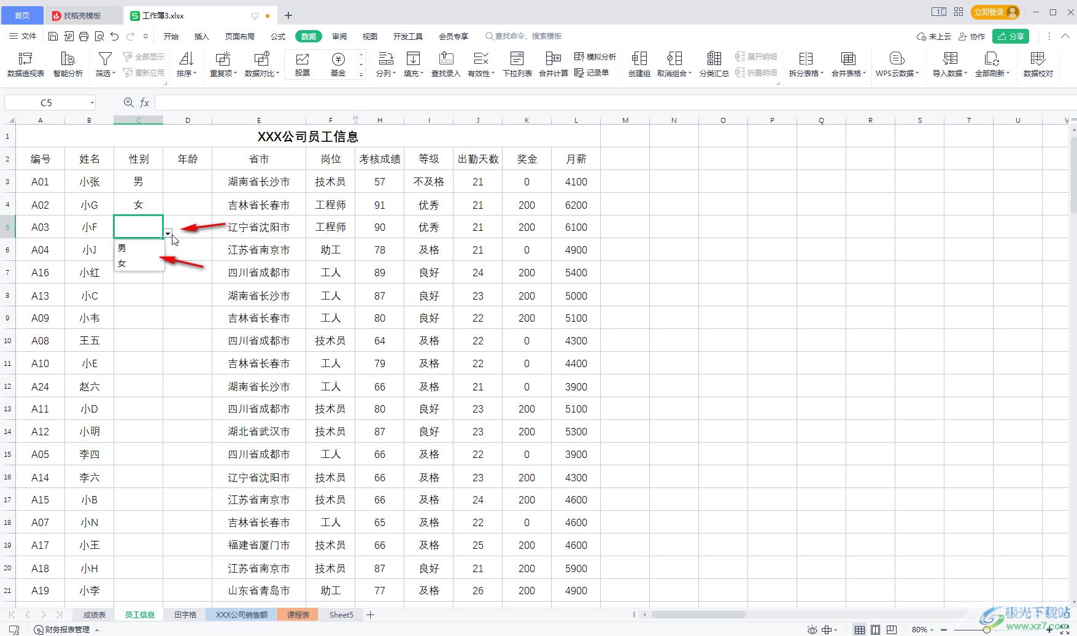Viewport: 1077px width, 636px height.
Task: Toggle eye protection mode in status bar
Action: click(x=813, y=630)
